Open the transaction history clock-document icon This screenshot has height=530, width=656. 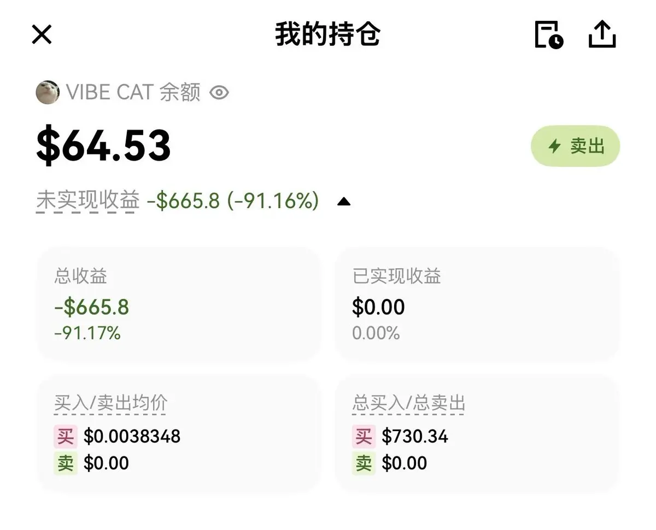549,34
